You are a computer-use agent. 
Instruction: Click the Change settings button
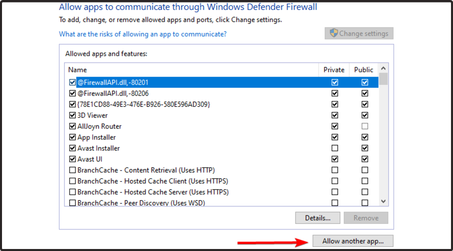tap(359, 34)
